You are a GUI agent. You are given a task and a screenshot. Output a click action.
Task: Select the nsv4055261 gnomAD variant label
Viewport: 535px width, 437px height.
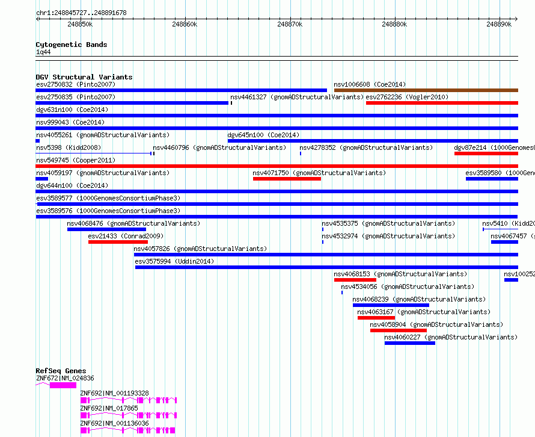click(103, 135)
